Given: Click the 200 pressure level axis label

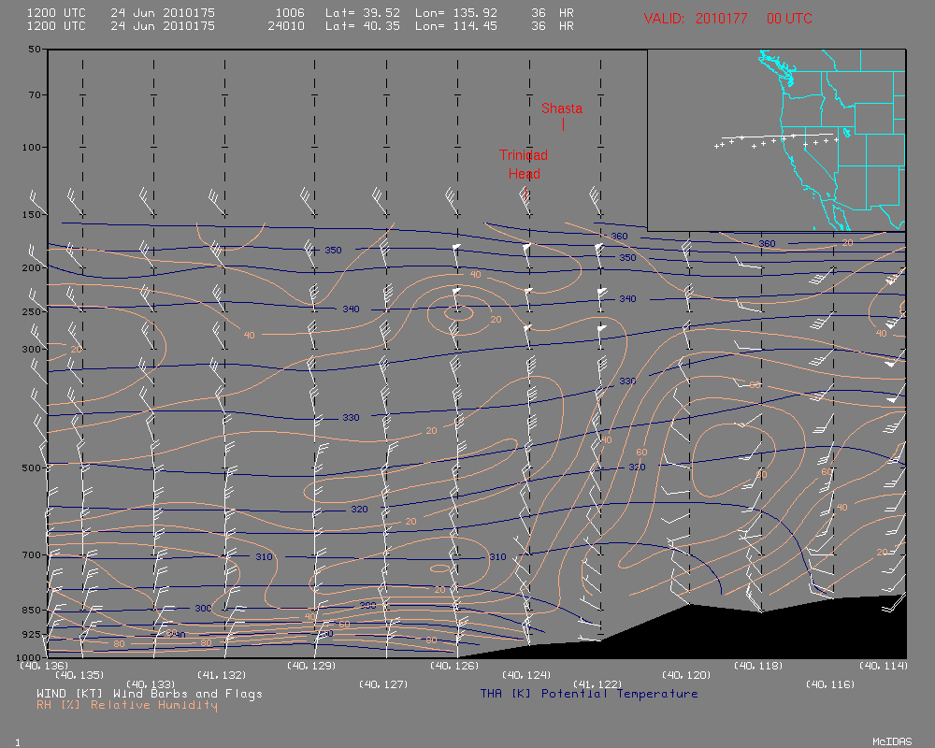Looking at the screenshot, I should (x=32, y=267).
